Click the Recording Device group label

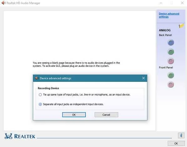[x=48, y=88]
